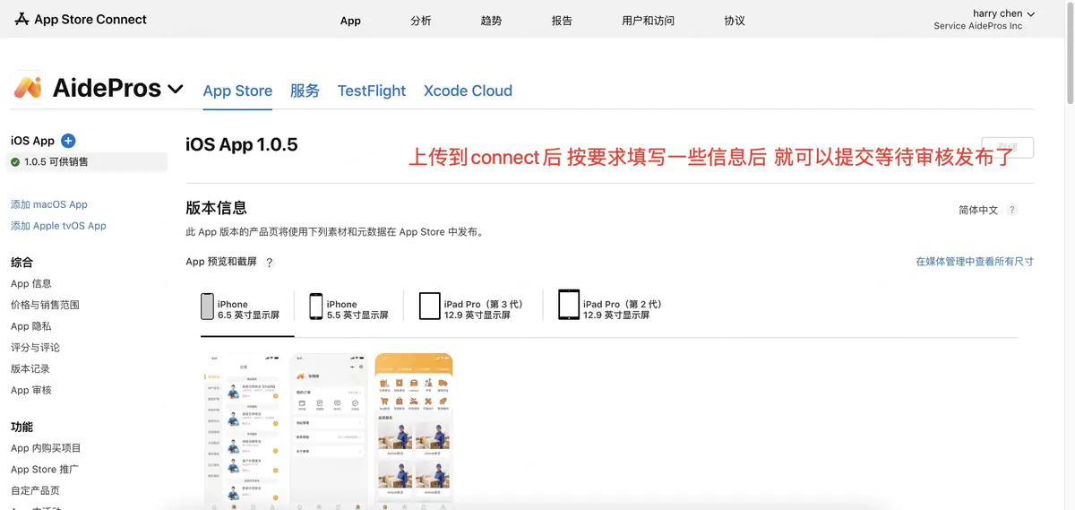
Task: Expand the AidePros app switcher chevron
Action: [176, 89]
